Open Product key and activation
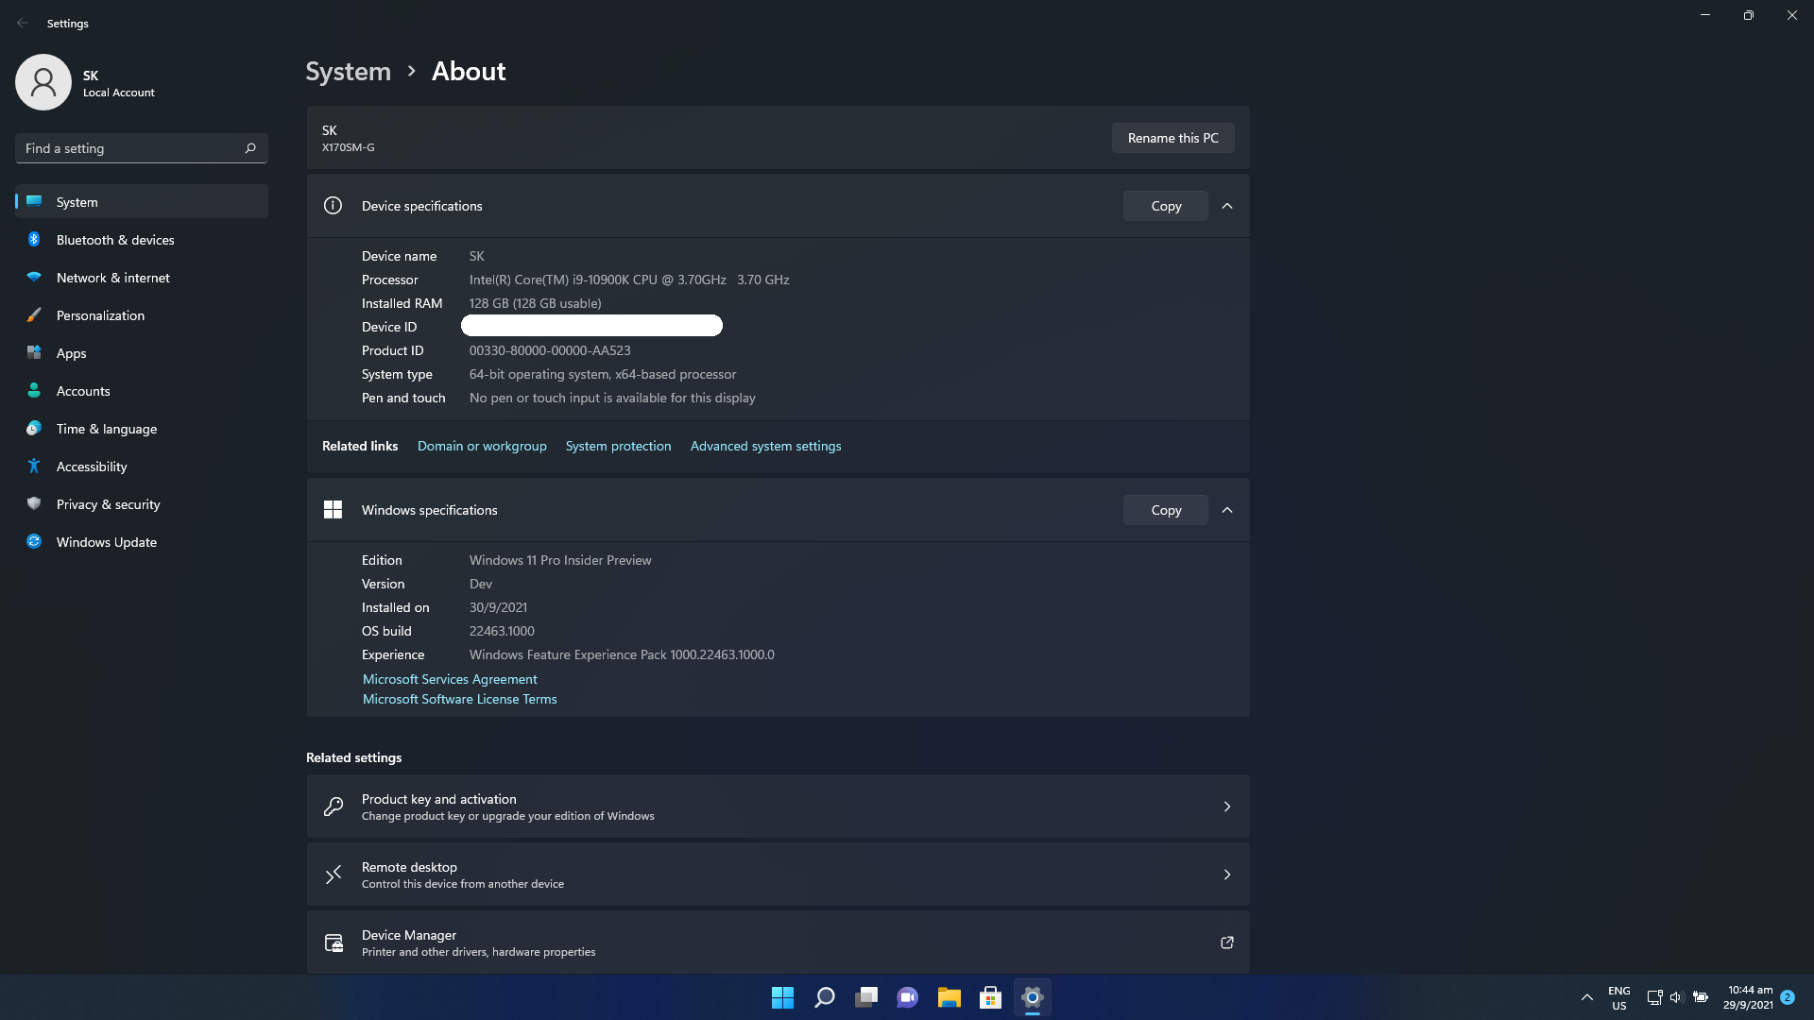 tap(778, 807)
